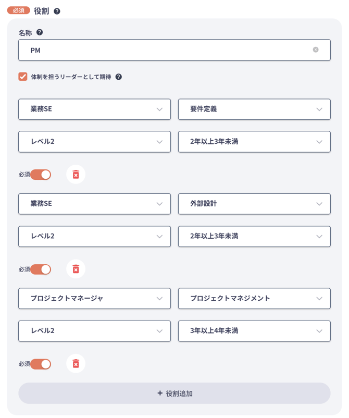Viewport: 349px width, 418px height.
Task: Click the 役割追加 button
Action: click(174, 393)
